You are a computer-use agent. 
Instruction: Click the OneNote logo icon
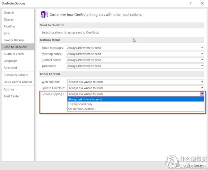pyautogui.click(x=44, y=15)
